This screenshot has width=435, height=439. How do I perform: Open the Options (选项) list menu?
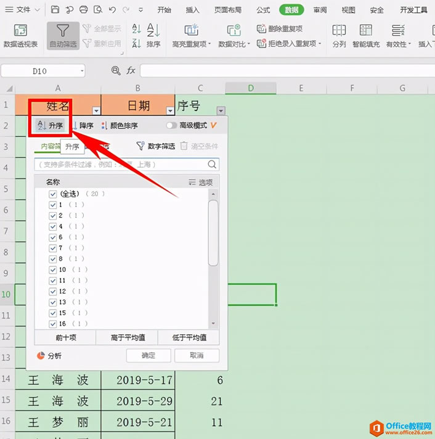pyautogui.click(x=200, y=183)
